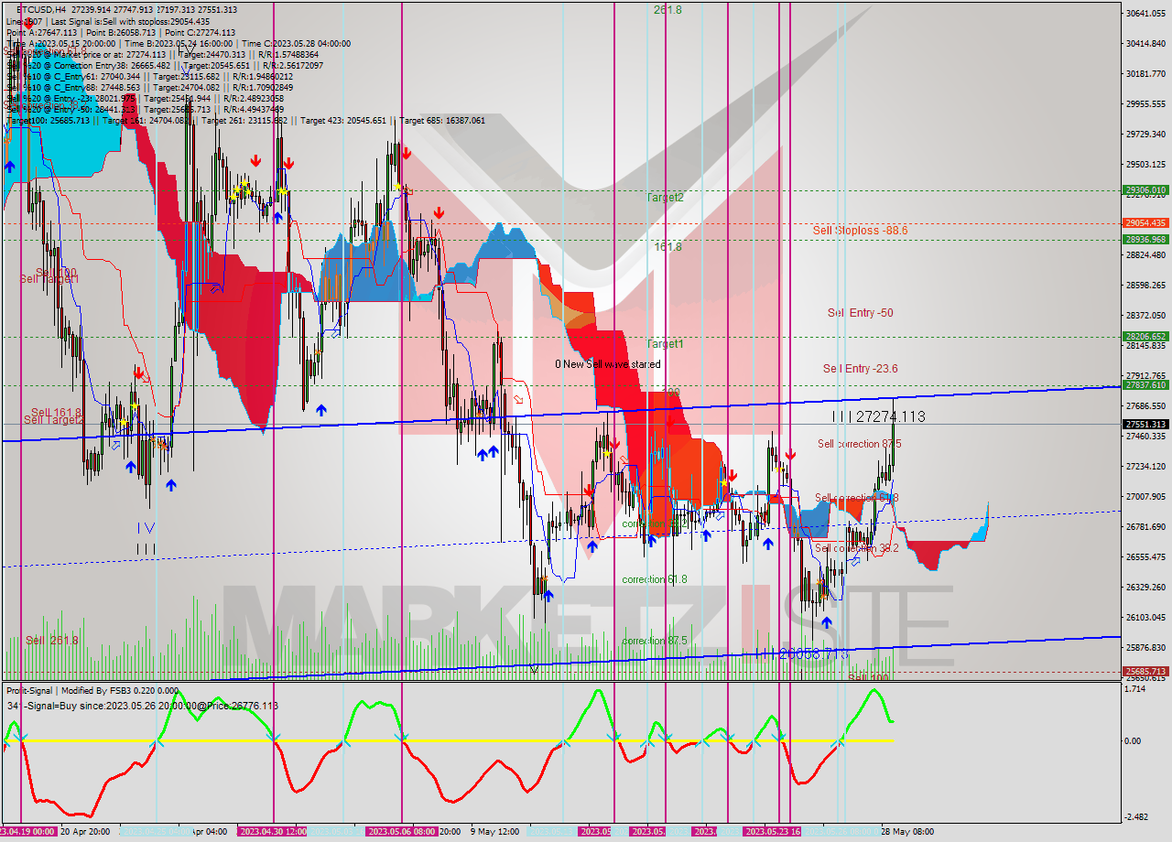The width and height of the screenshot is (1172, 842).
Task: Click the green 29306.010 price tag
Action: pos(1145,190)
